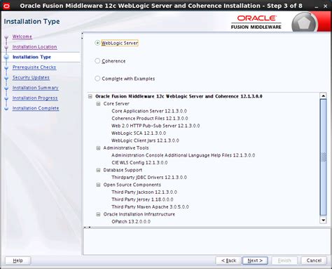Click the Oracle icon in the title bar
Image resolution: width=332 pixels, height=269 pixels.
(6, 6)
